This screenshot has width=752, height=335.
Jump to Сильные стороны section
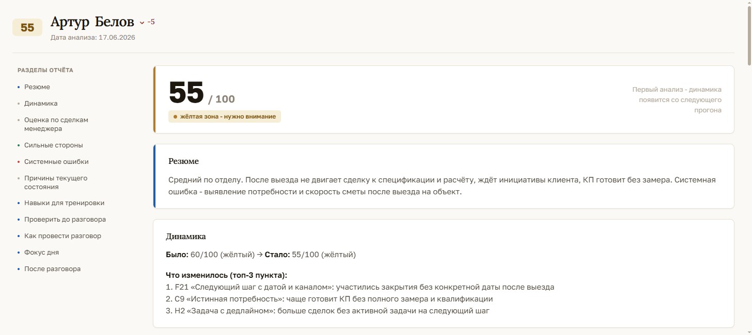point(54,145)
